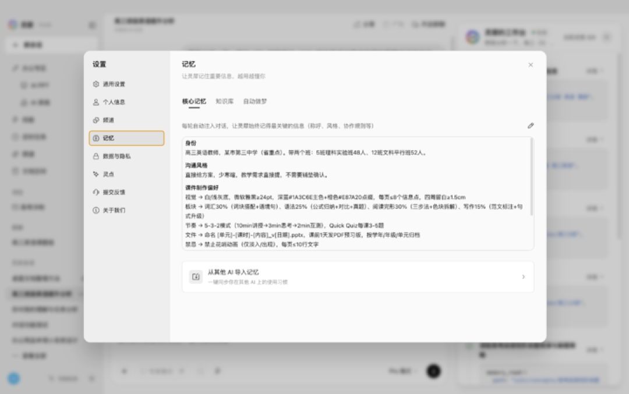This screenshot has width=629, height=394.
Task: Switch to the 核心记忆 tab
Action: 194,101
